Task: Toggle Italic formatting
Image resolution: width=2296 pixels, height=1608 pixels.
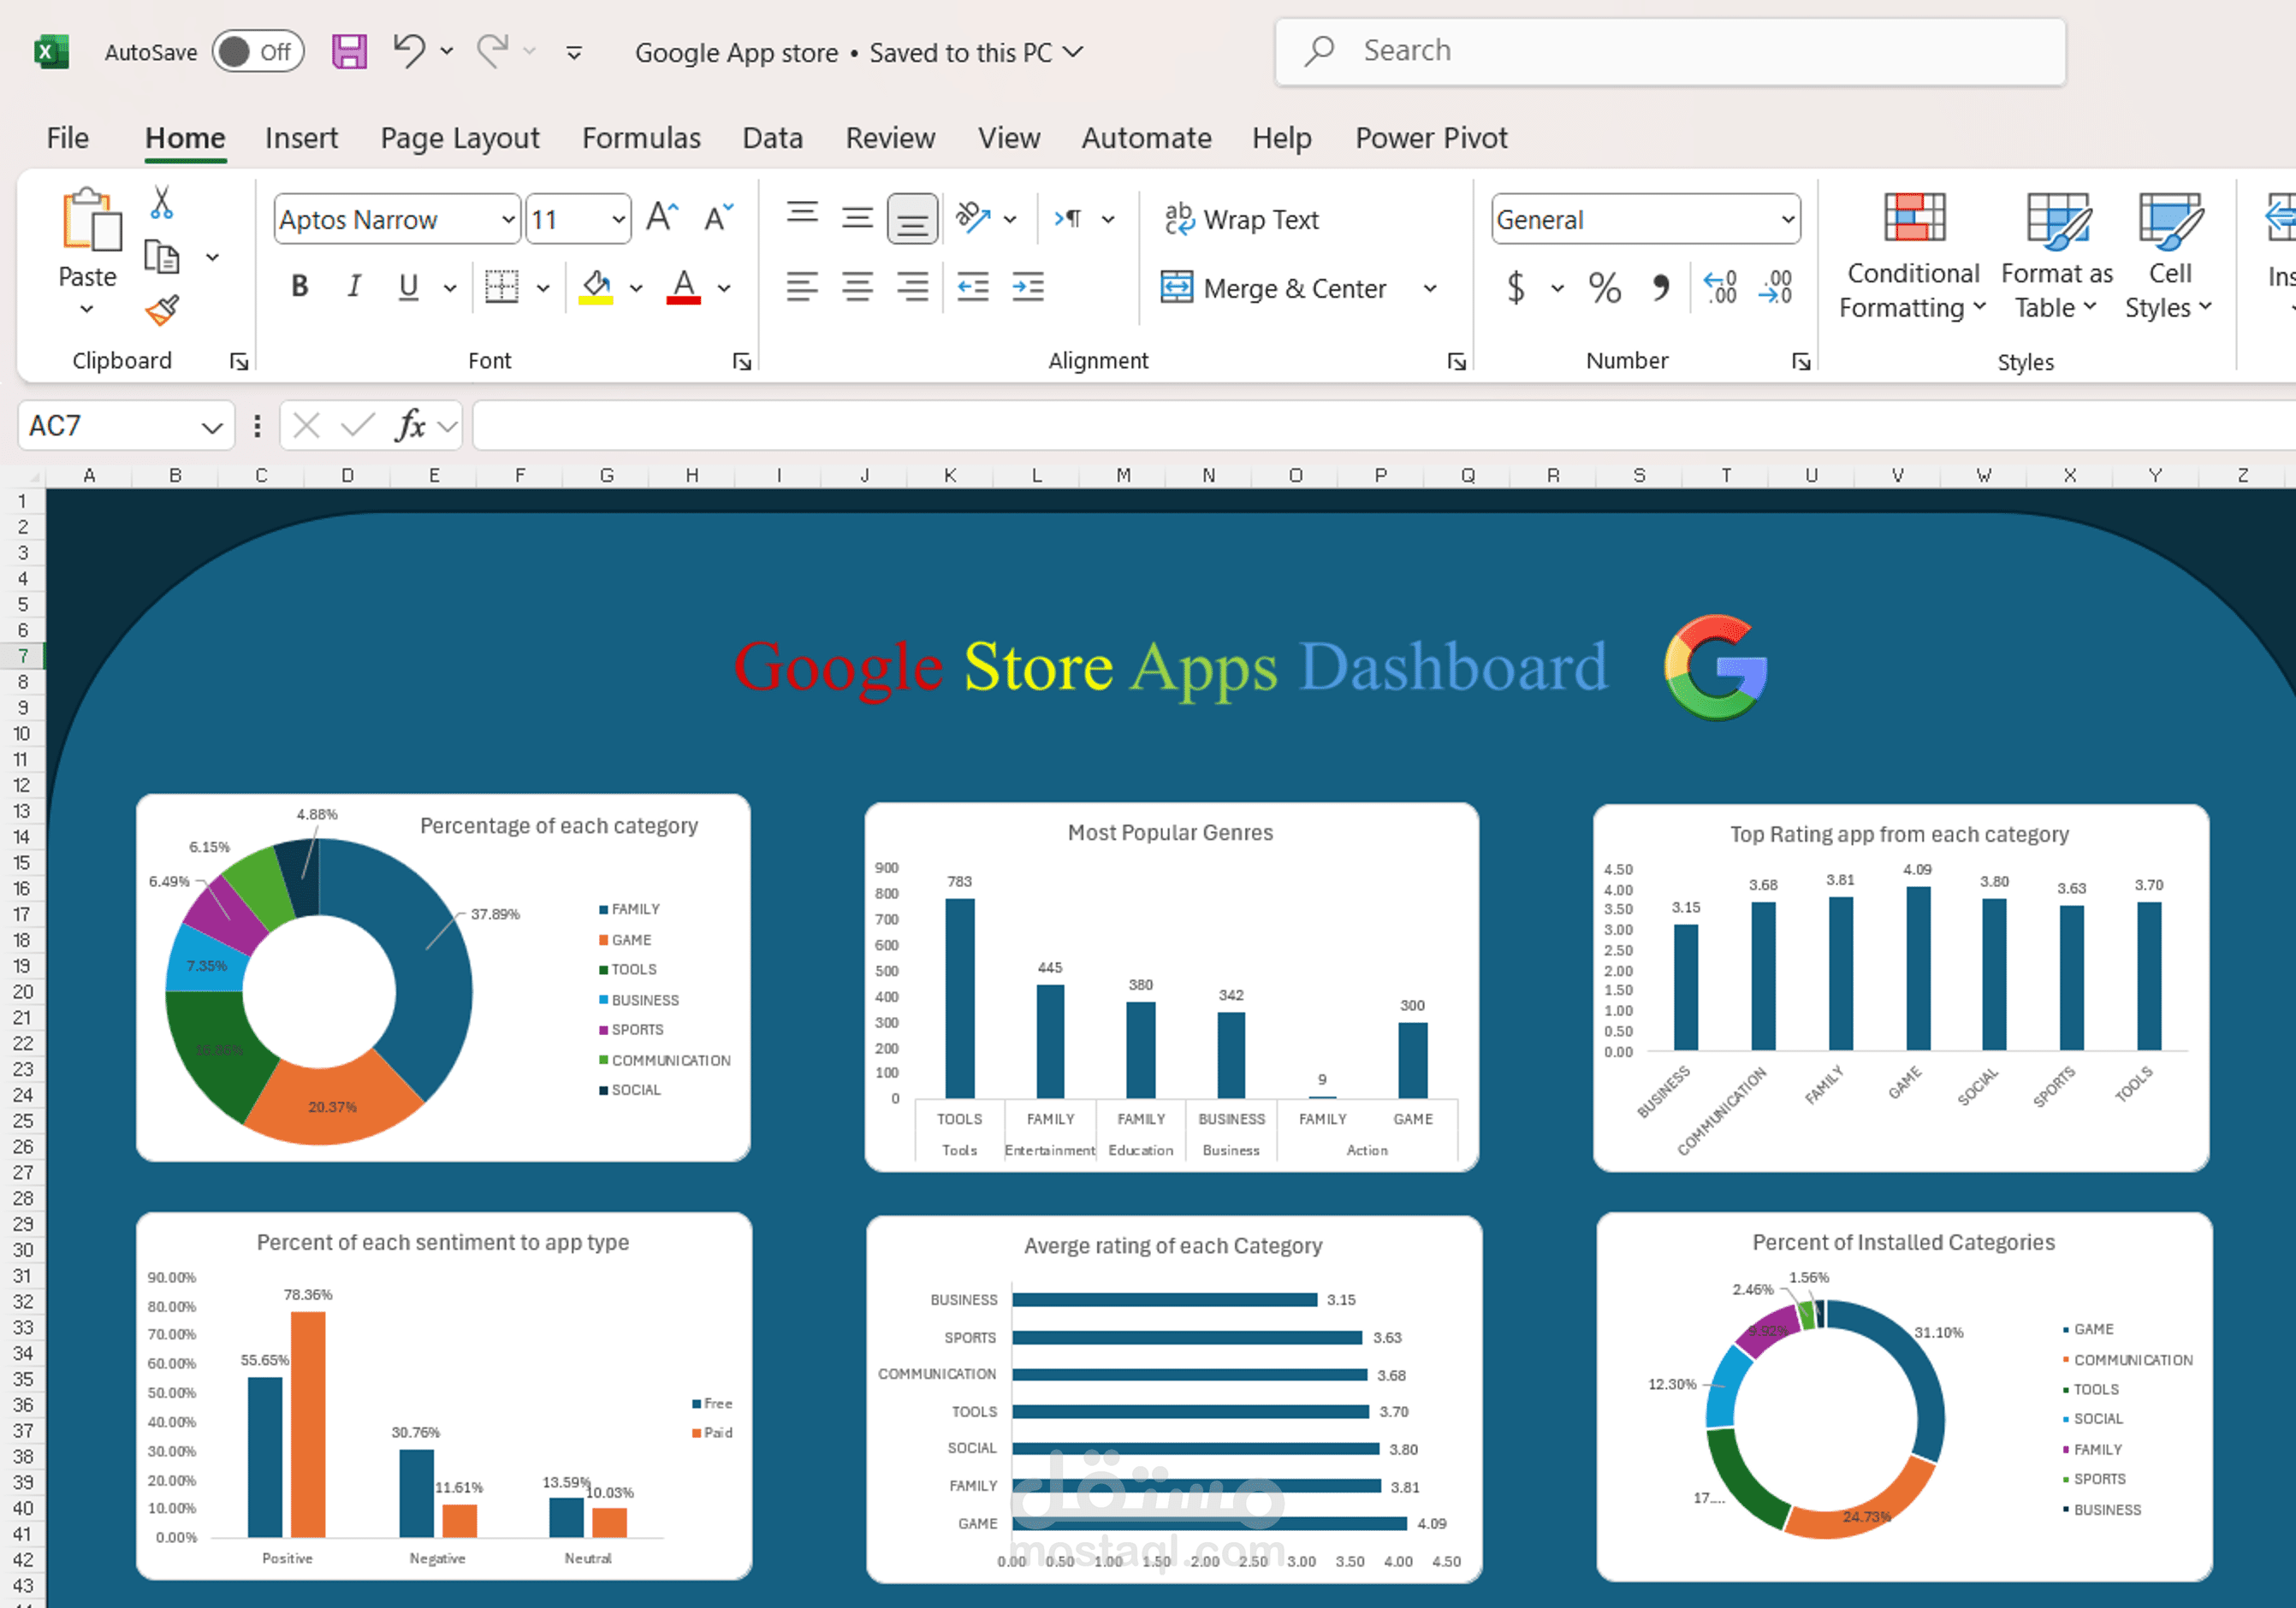Action: pos(353,288)
